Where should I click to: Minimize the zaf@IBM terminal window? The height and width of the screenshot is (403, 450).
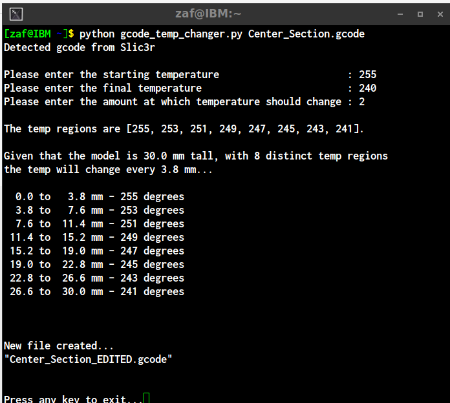coord(400,14)
